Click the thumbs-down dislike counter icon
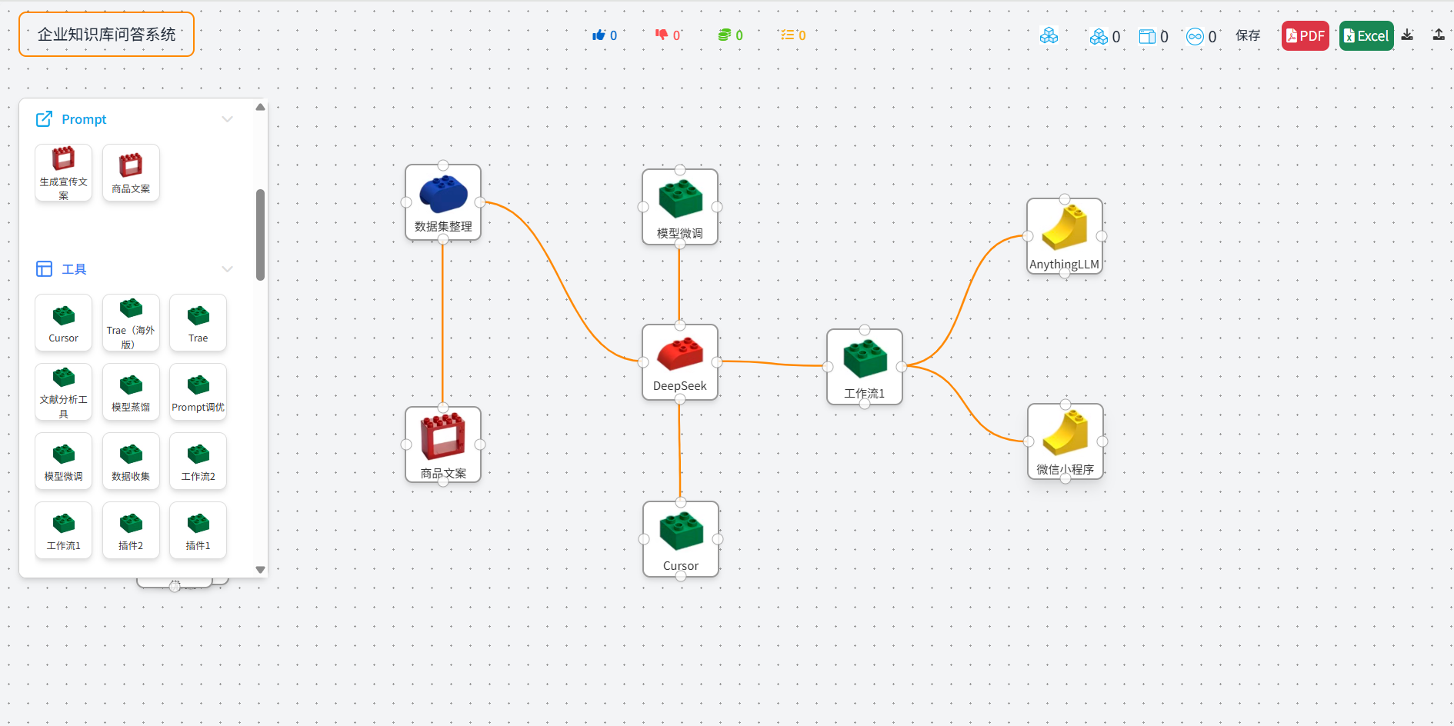 [662, 35]
